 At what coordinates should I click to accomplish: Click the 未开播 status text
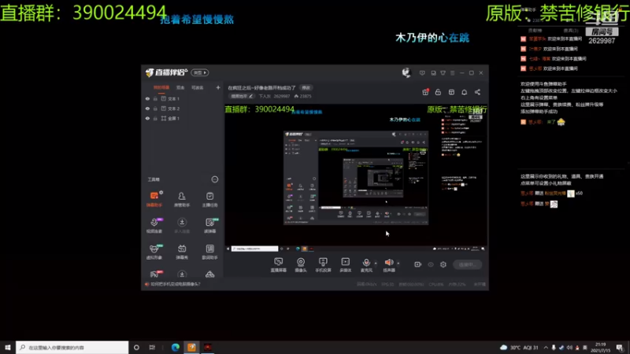point(480,284)
